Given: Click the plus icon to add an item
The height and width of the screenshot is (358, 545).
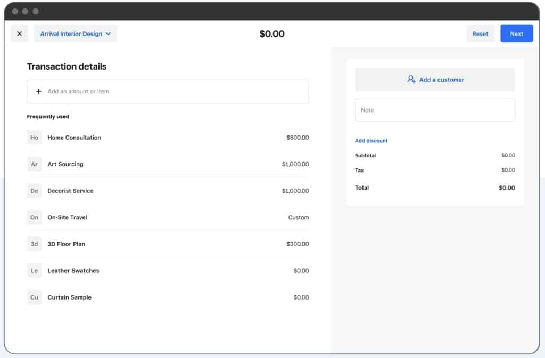Looking at the screenshot, I should [x=39, y=91].
